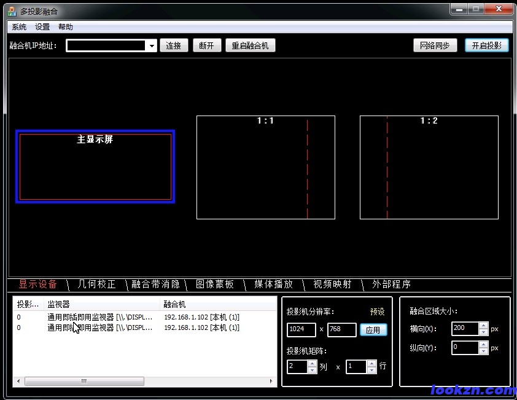Click the projector resolution width field 1024

click(x=301, y=330)
